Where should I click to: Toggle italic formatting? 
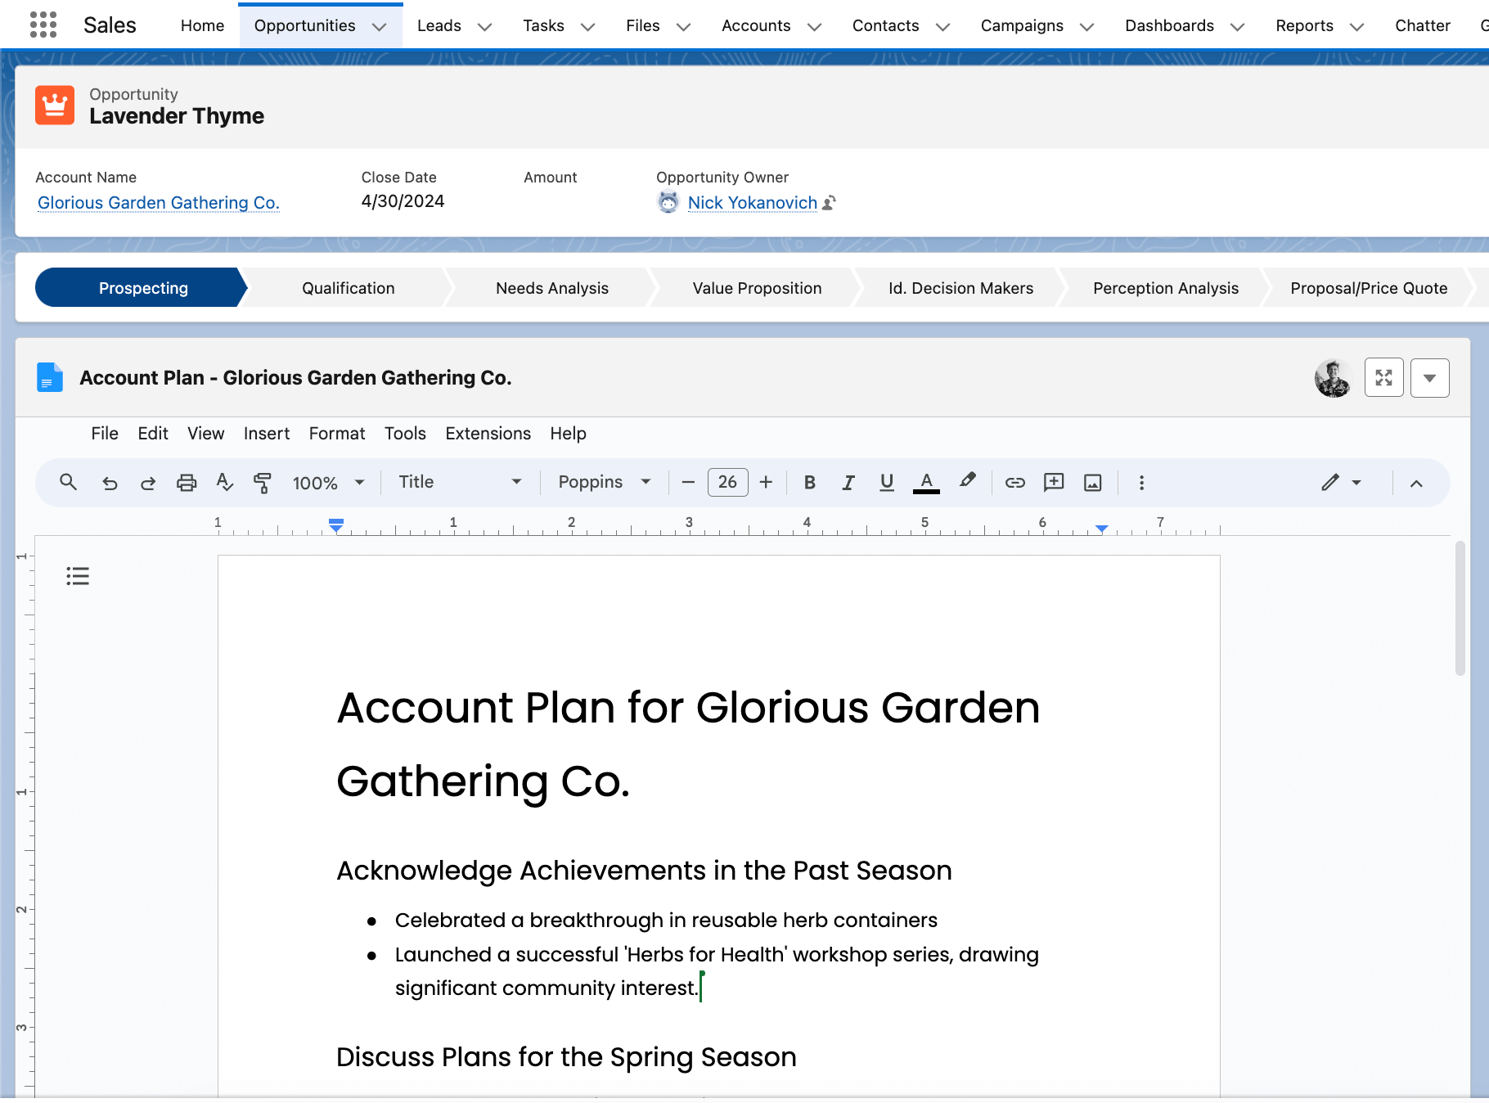point(848,483)
